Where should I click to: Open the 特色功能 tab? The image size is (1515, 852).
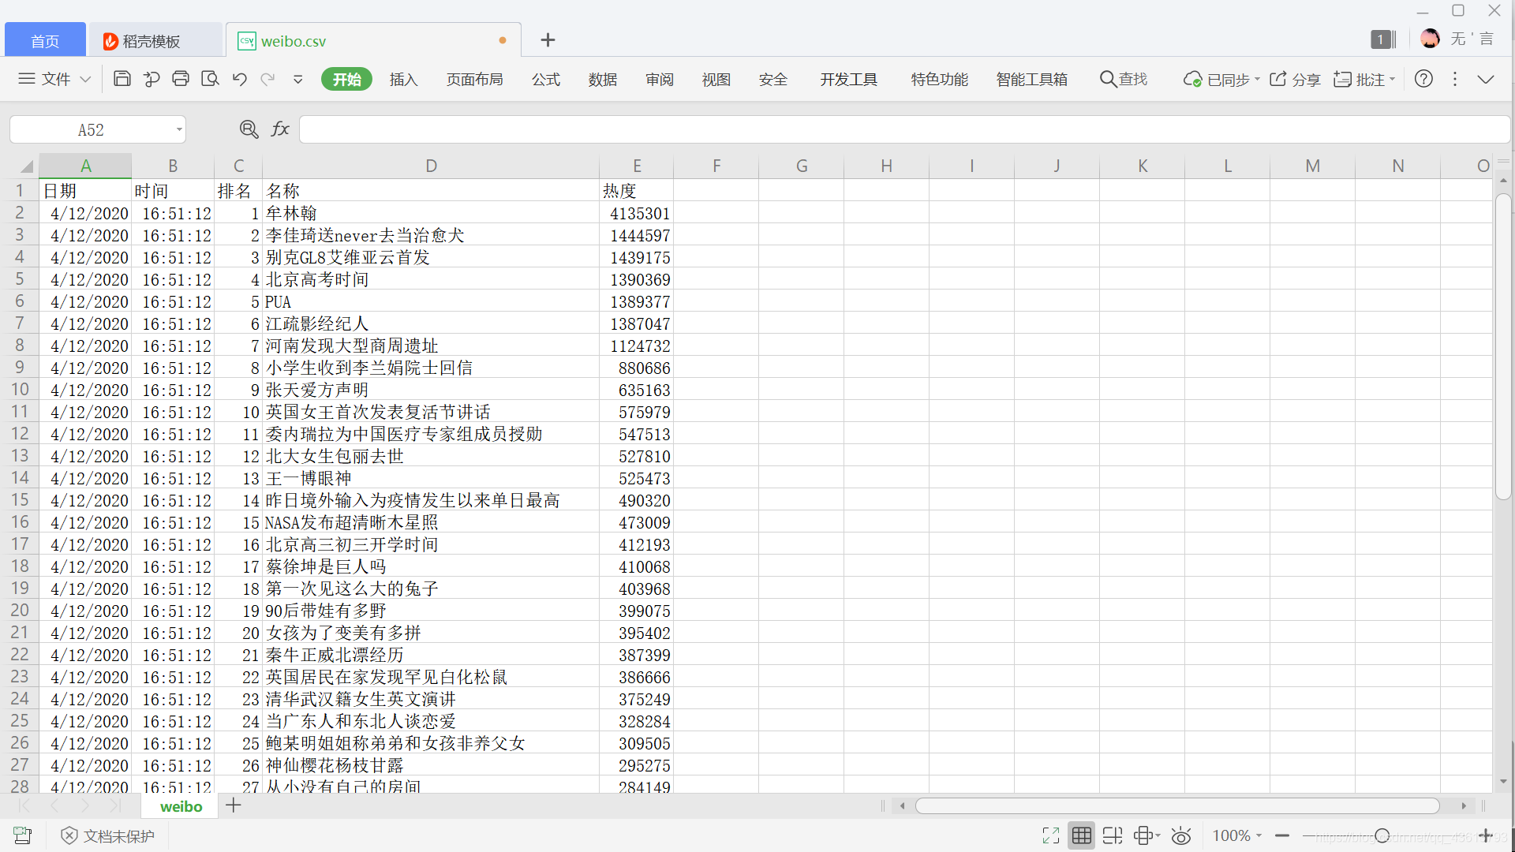pos(939,79)
